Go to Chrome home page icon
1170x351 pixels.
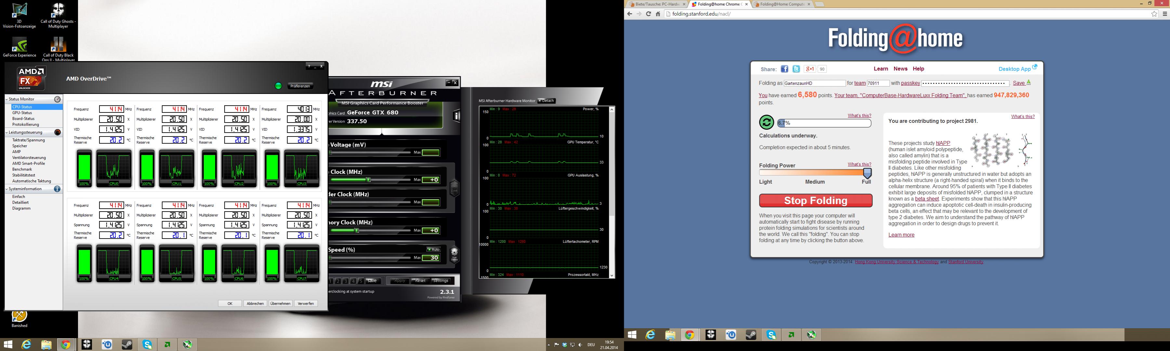pos(658,14)
